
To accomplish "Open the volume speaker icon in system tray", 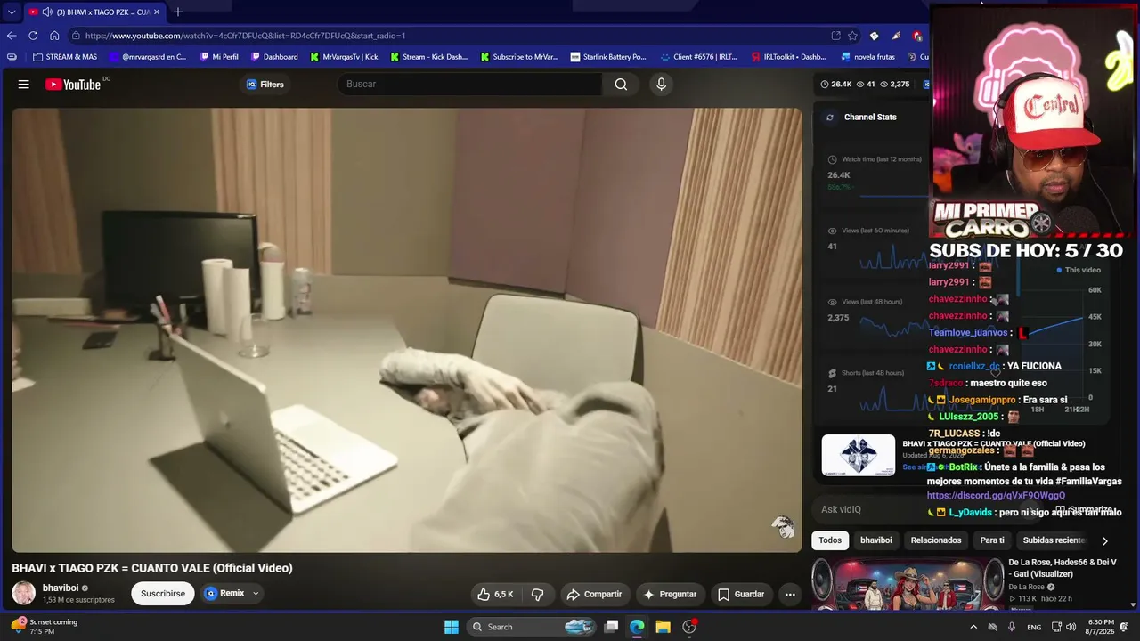I will coord(1071,627).
